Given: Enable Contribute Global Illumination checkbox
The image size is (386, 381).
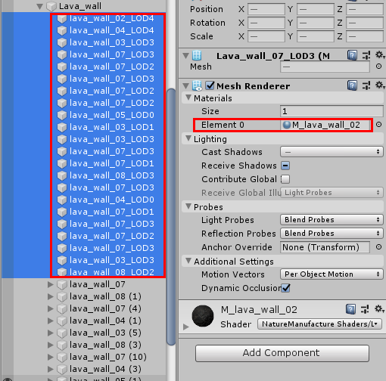Looking at the screenshot, I should 285,179.
